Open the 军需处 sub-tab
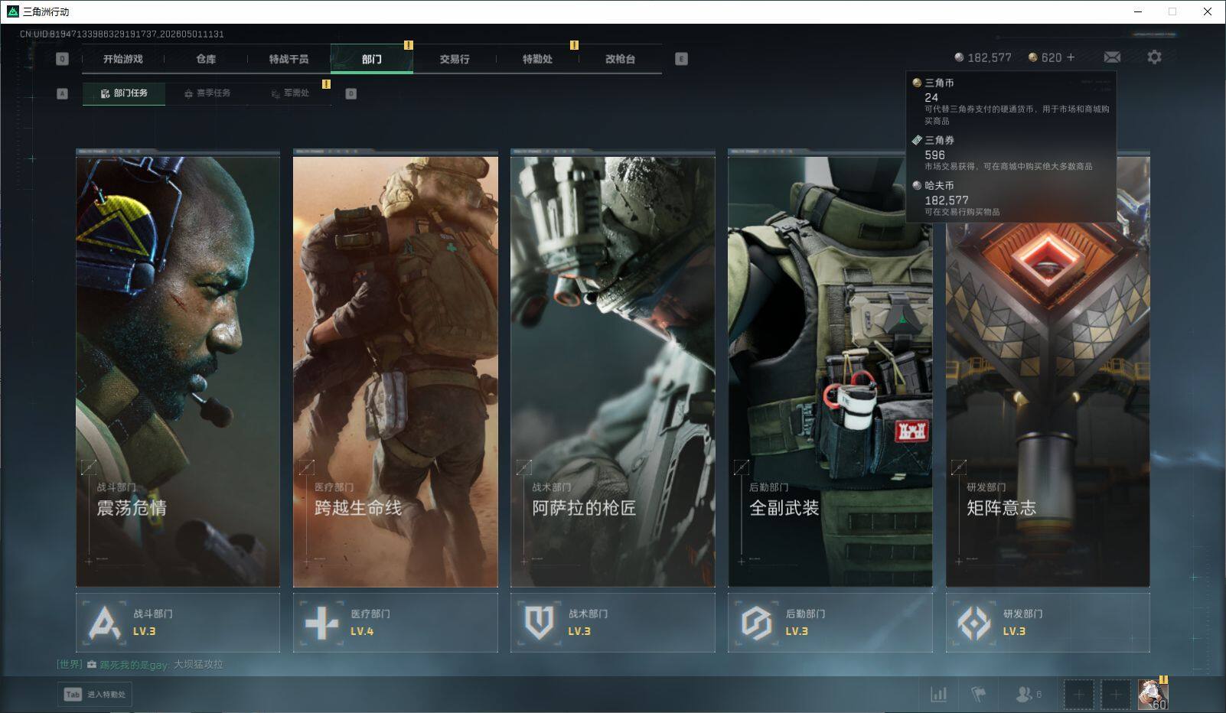This screenshot has height=713, width=1226. click(x=290, y=93)
